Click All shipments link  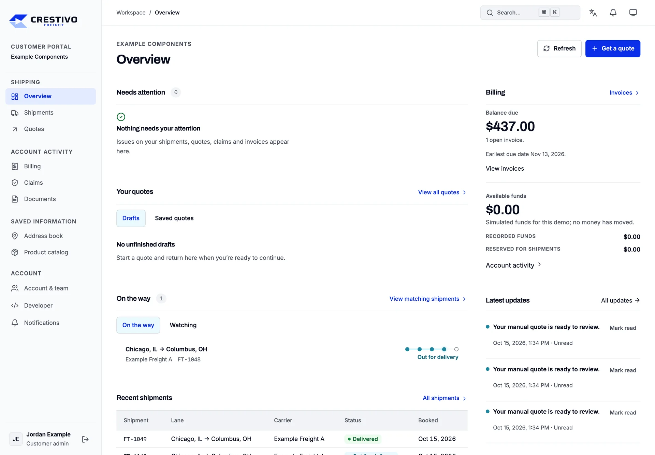444,398
